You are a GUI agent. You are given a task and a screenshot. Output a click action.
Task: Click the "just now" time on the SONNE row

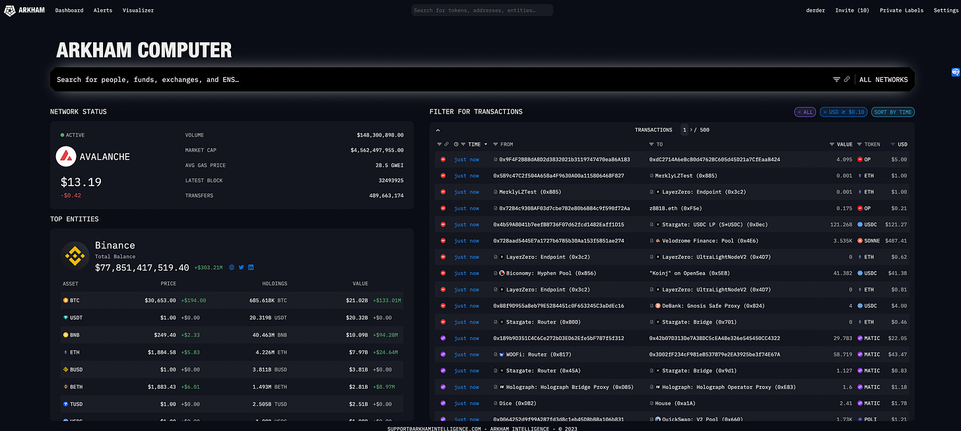[467, 241]
